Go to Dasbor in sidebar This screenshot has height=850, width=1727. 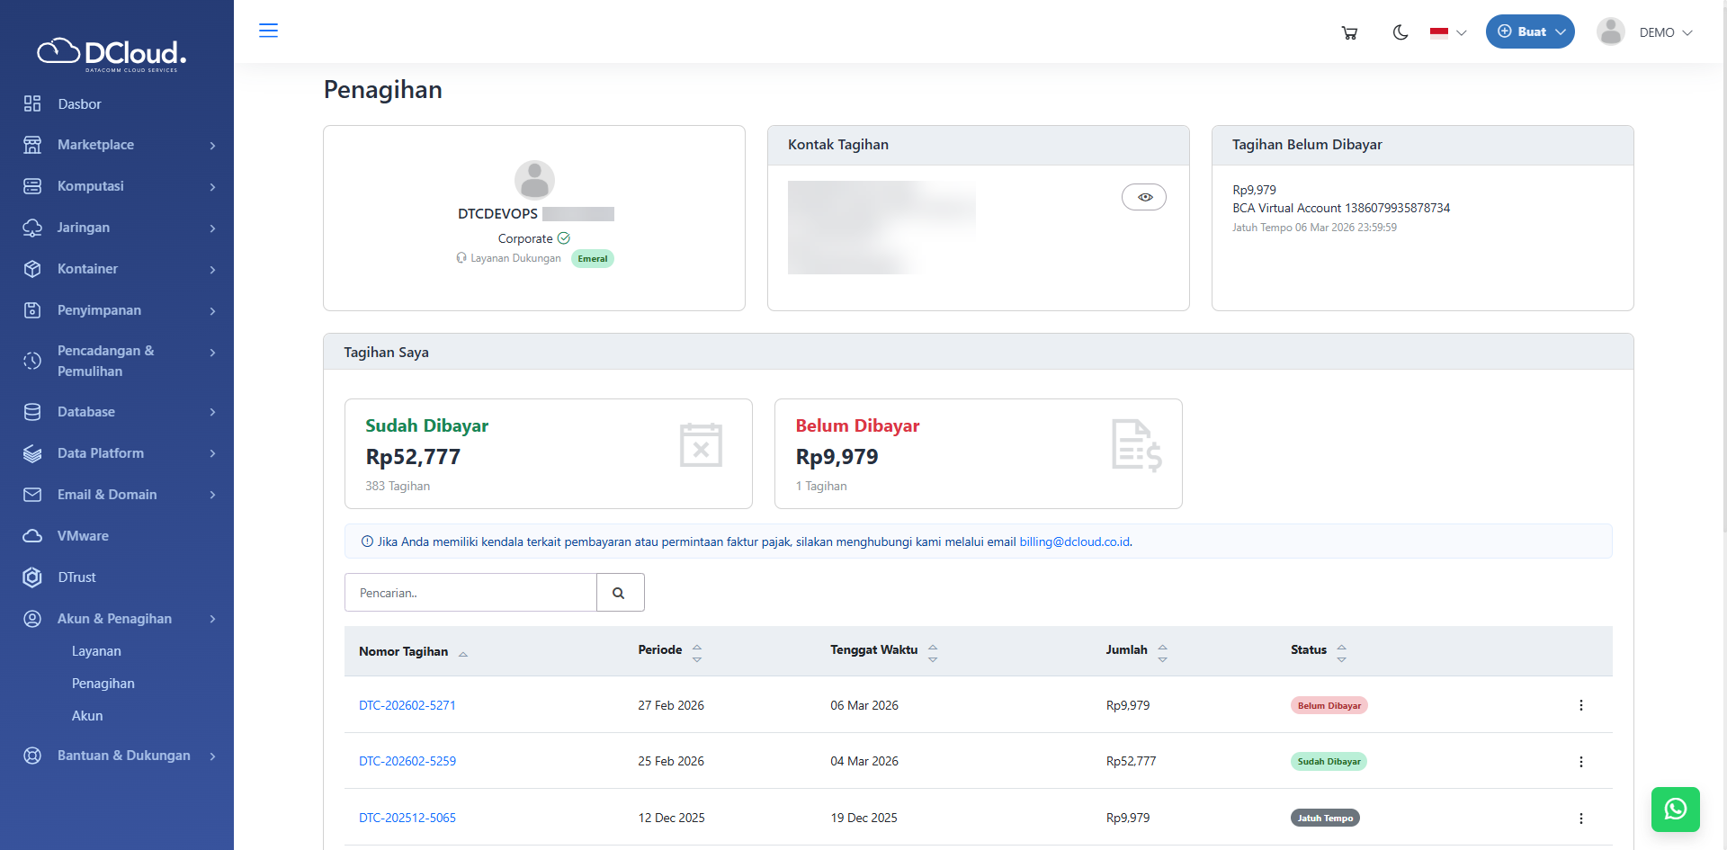(79, 104)
